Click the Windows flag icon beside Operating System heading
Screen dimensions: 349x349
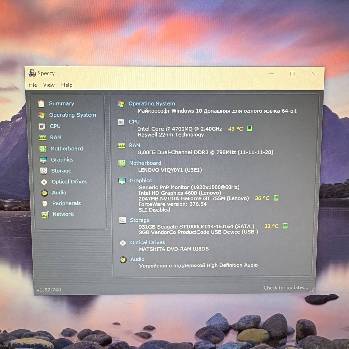(121, 104)
